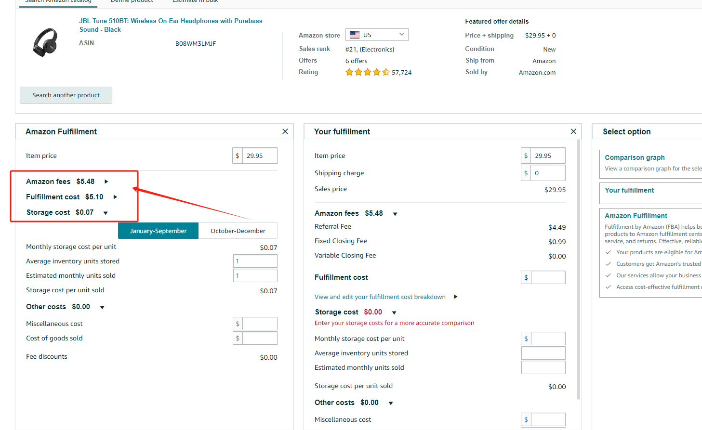Open the Comparison graph option
This screenshot has height=430, width=702.
tap(635, 157)
